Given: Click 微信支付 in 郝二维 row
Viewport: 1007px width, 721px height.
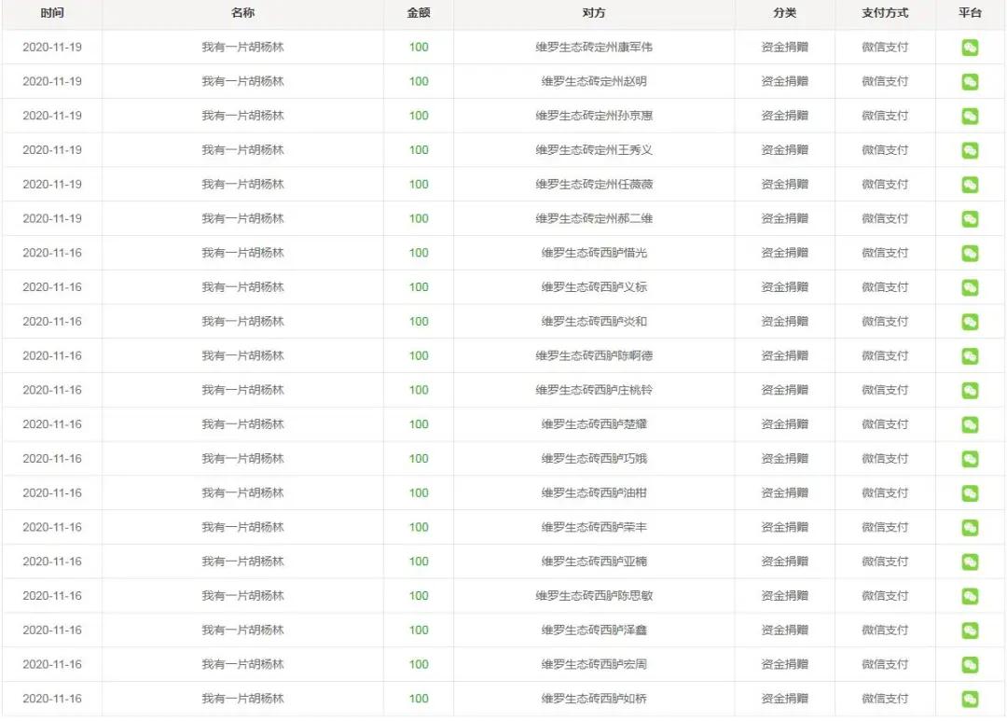Looking at the screenshot, I should pos(885,218).
